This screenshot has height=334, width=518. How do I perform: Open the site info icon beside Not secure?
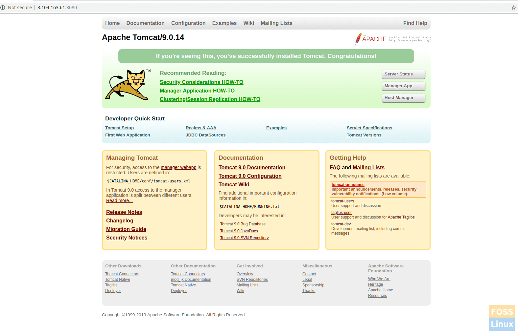[3, 8]
